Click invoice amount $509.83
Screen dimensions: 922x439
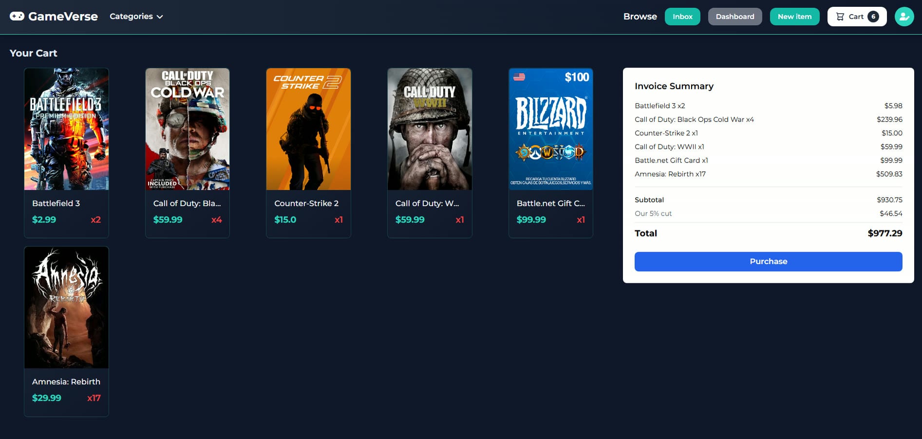pyautogui.click(x=889, y=174)
